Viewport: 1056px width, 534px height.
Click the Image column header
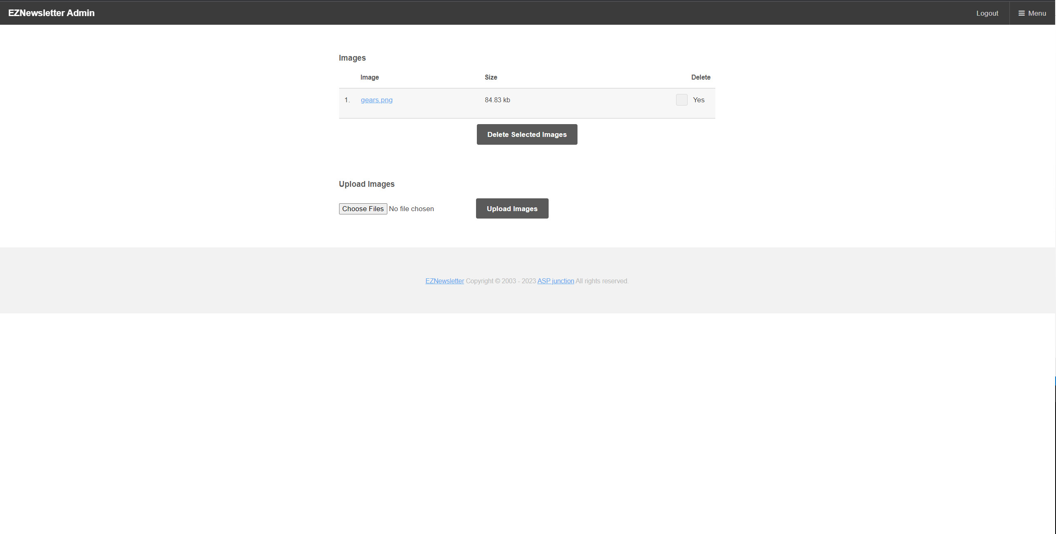click(369, 77)
